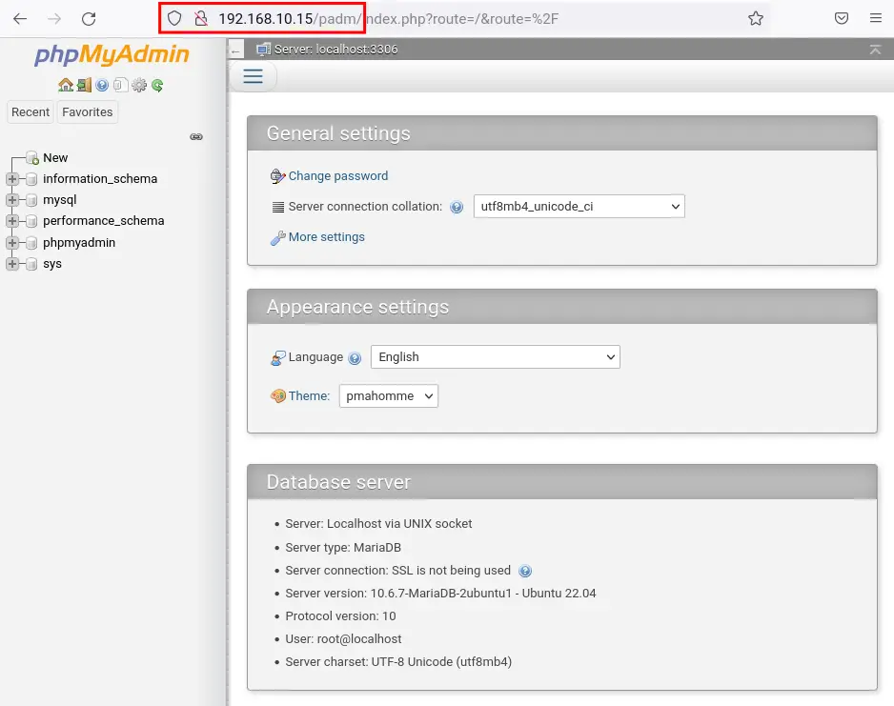Collapse navigation panel with arrow button

235,50
